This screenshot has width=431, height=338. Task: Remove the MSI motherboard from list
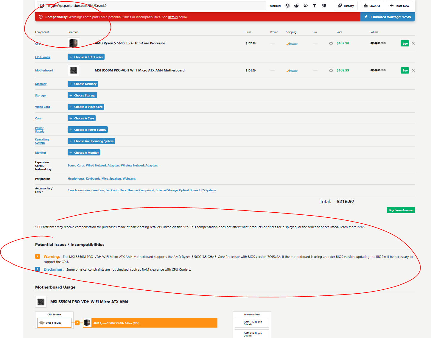pyautogui.click(x=413, y=70)
